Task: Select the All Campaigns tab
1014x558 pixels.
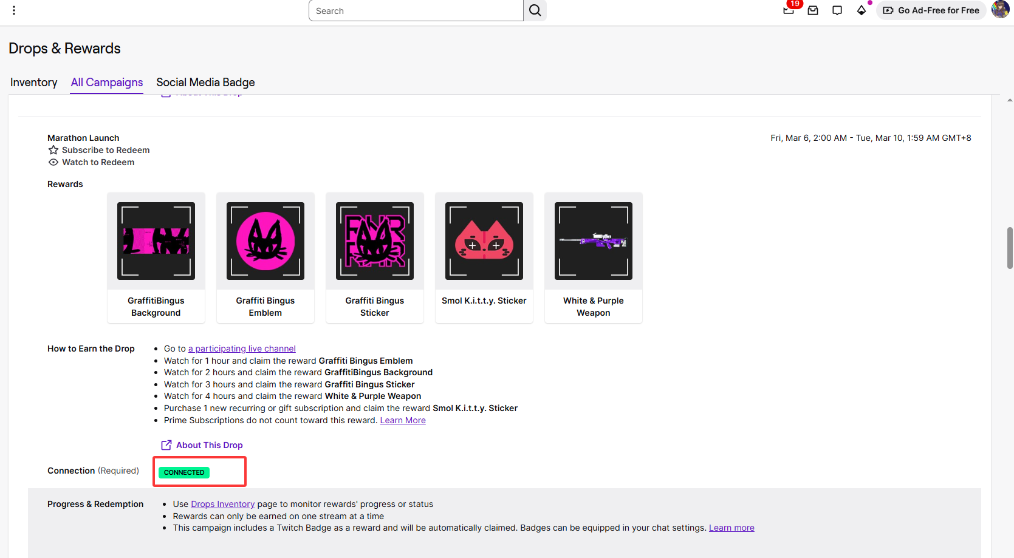Action: tap(107, 83)
